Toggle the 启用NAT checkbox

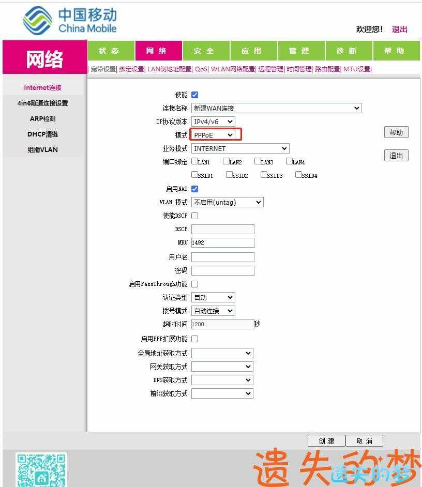click(x=195, y=189)
